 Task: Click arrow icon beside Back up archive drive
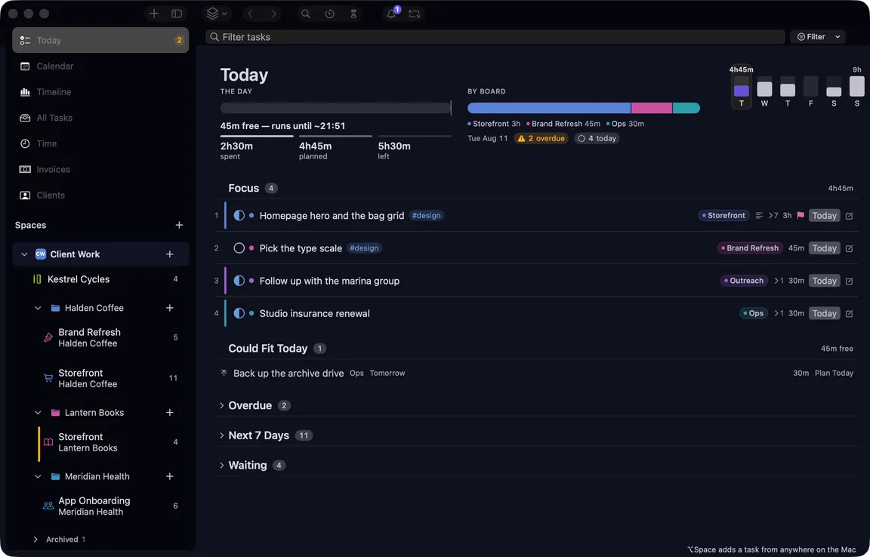[x=224, y=373]
